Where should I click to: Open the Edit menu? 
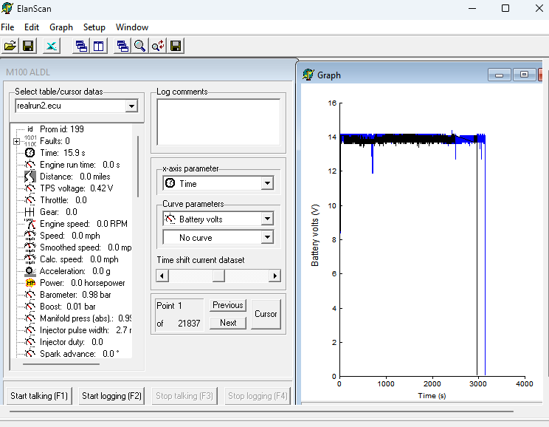coord(32,27)
